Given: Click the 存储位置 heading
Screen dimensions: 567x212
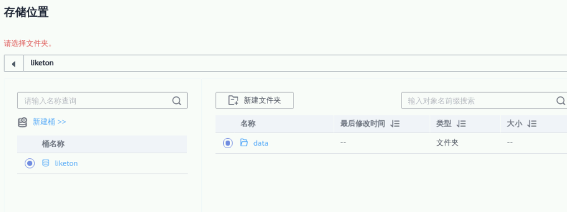Looking at the screenshot, I should pyautogui.click(x=26, y=12).
